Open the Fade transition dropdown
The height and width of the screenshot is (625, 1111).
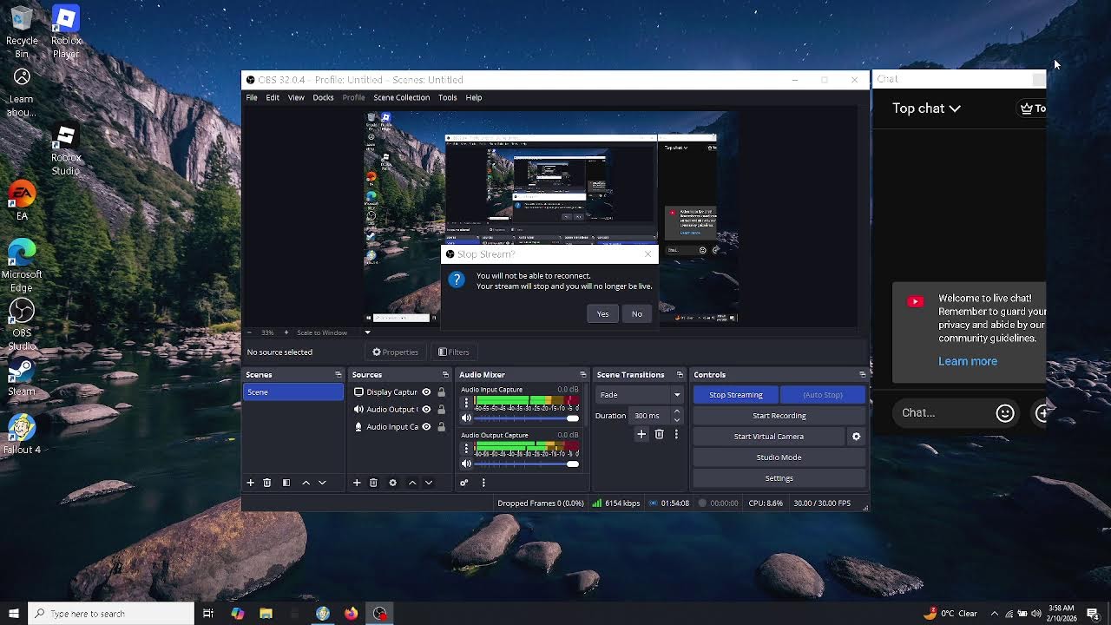click(x=640, y=395)
